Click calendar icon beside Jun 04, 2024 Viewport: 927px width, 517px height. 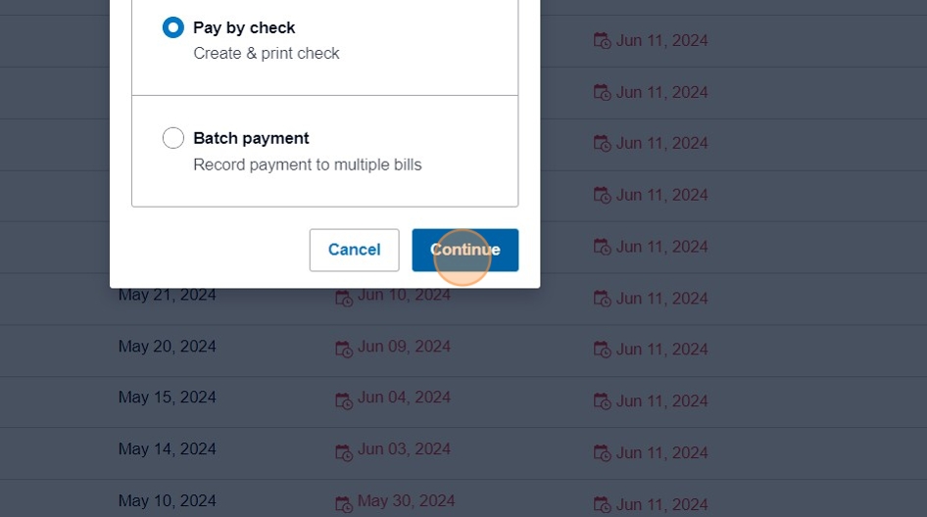(x=344, y=399)
